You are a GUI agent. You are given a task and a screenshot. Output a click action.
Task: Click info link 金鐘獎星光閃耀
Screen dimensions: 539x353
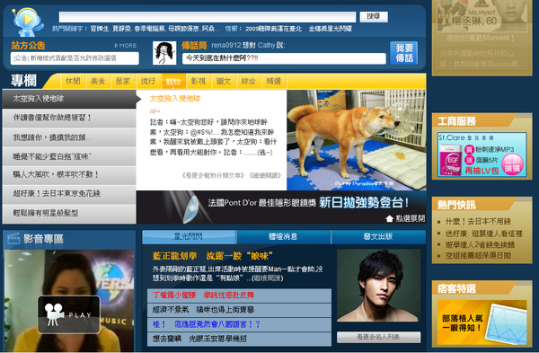click(330, 29)
